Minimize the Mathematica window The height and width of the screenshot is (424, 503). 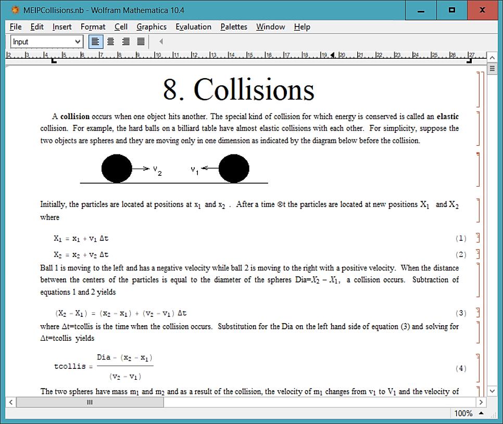coord(421,10)
